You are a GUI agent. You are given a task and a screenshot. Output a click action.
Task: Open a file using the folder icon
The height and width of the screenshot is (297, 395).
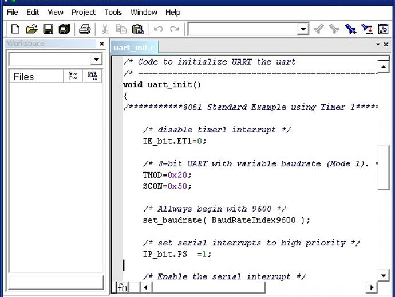click(31, 29)
